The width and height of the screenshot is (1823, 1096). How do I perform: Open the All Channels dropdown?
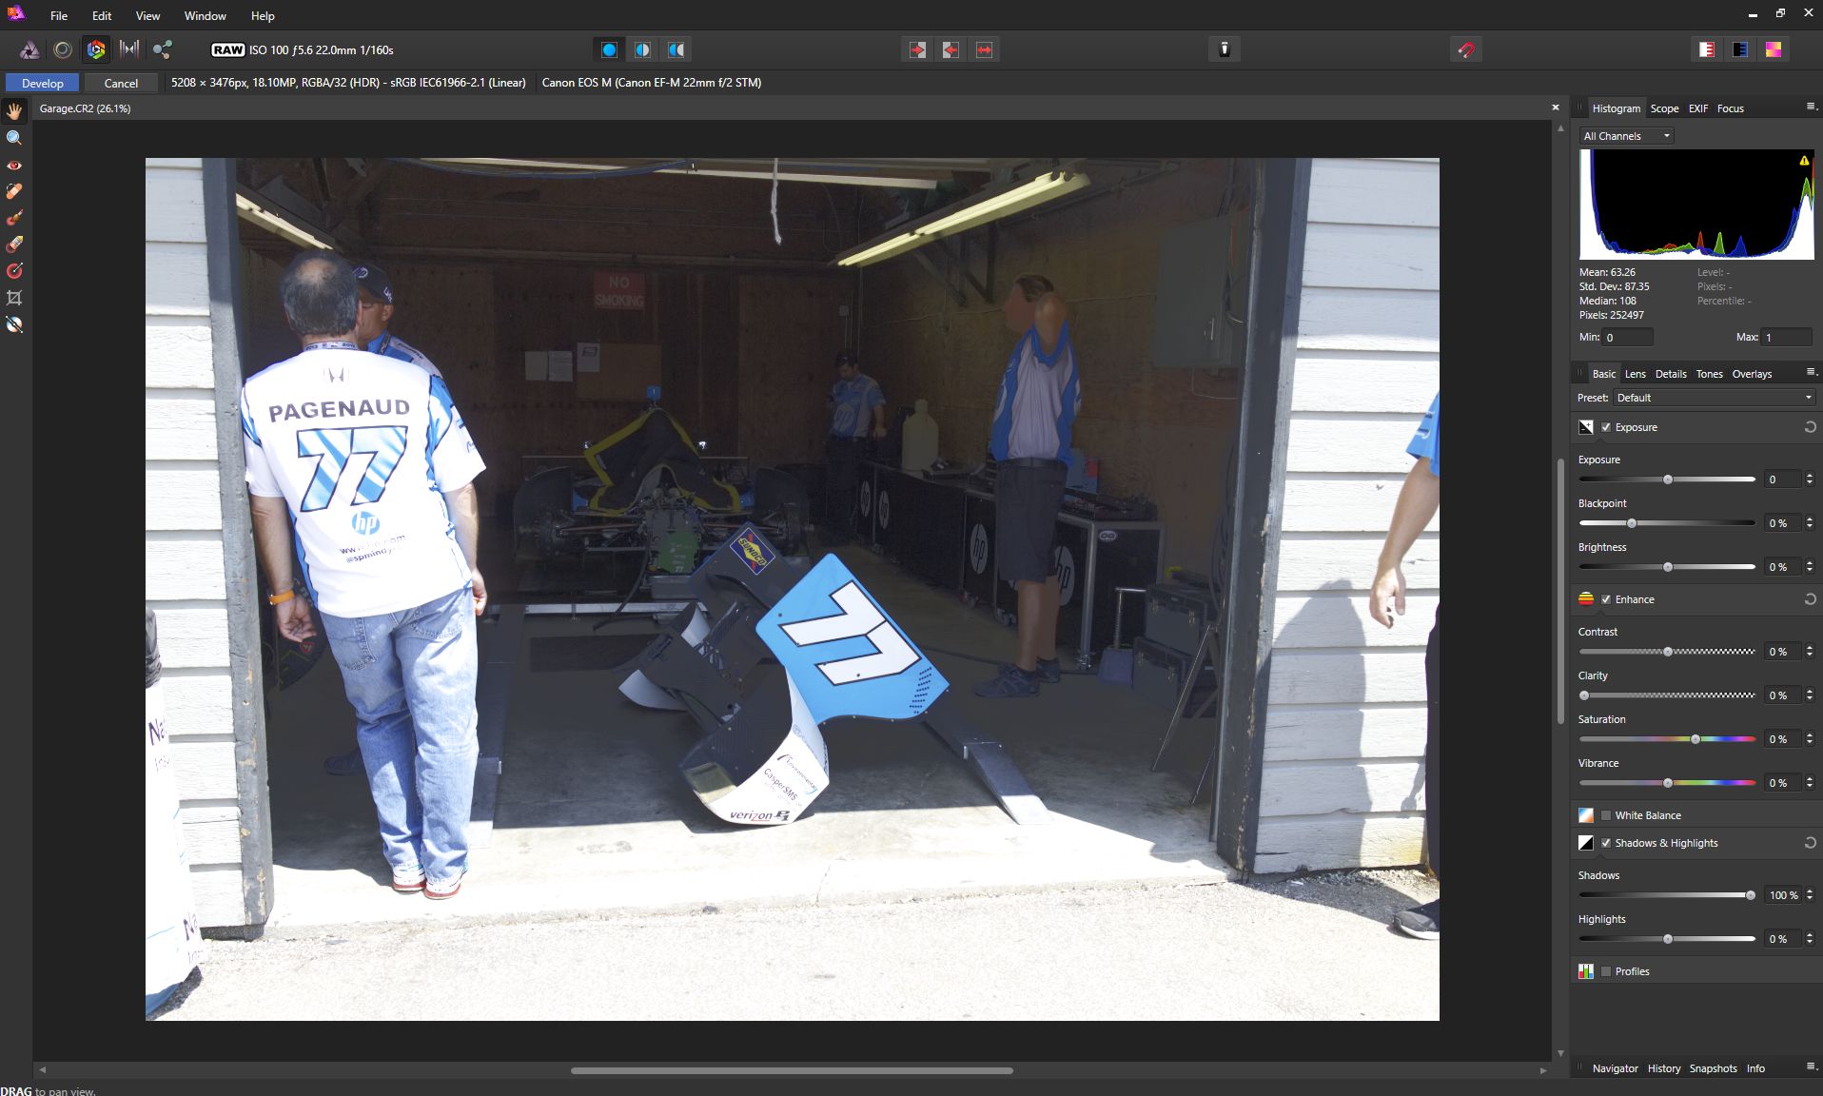[x=1626, y=136]
